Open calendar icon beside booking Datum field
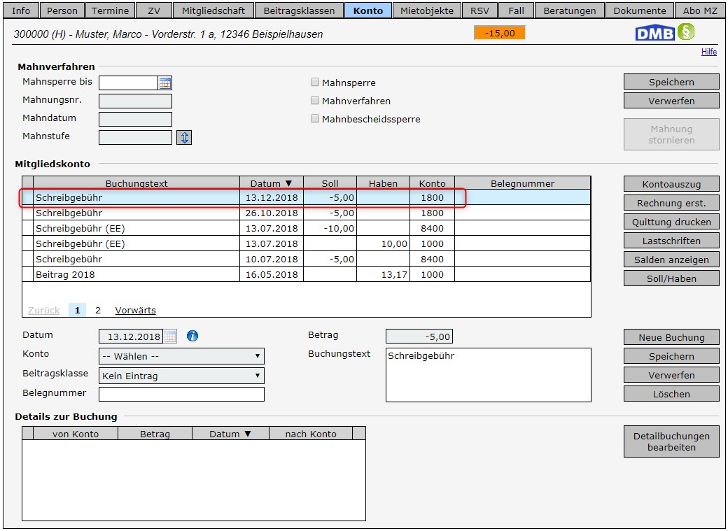728x531 pixels. pos(170,337)
